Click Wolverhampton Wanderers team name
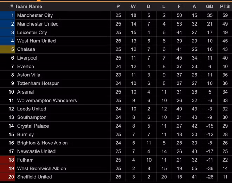Viewport: 232px width, 183px height. 47,100
